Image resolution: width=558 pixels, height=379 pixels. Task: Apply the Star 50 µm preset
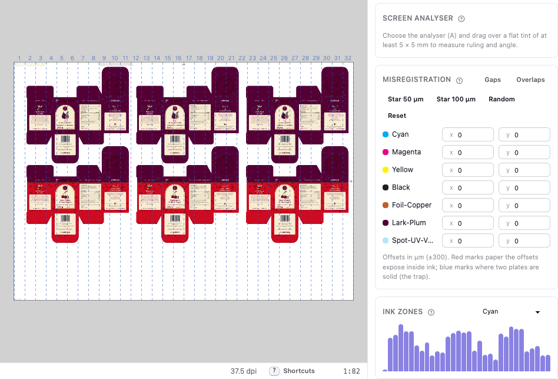(406, 99)
